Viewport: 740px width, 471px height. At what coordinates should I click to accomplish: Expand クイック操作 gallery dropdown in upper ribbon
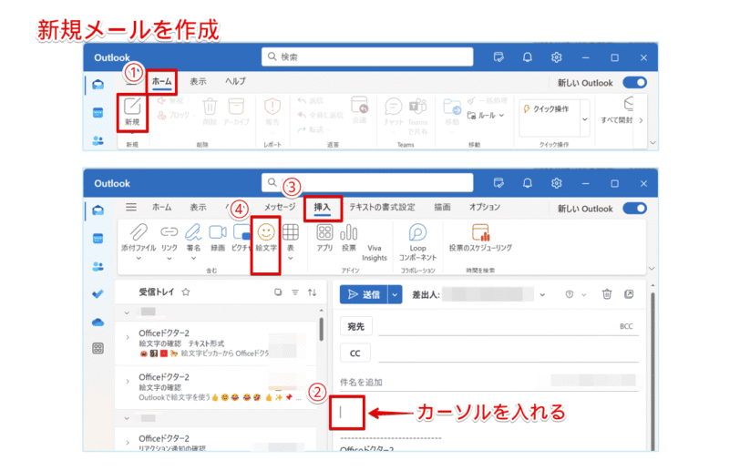click(585, 119)
